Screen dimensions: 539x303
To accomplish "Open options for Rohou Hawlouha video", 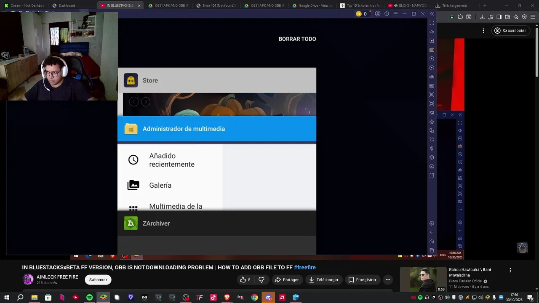I will point(510,270).
